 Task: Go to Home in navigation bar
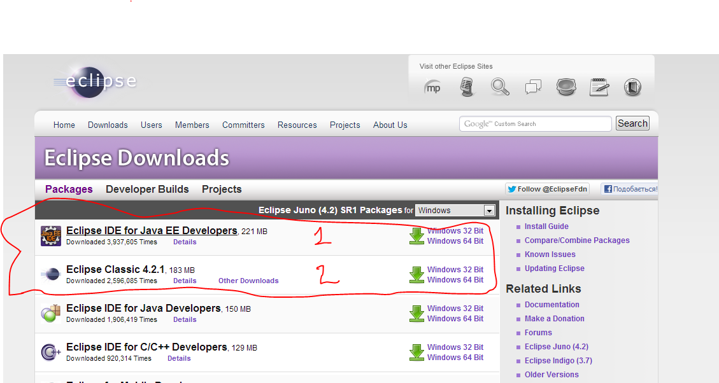point(64,125)
